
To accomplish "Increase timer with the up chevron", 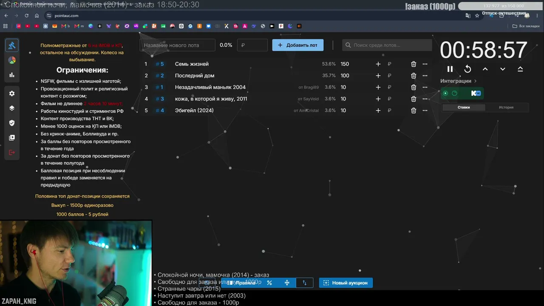I will click(485, 69).
